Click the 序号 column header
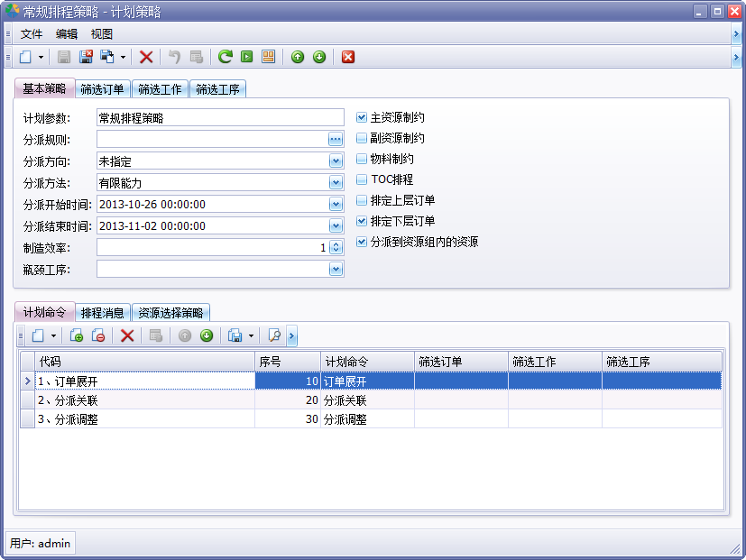The image size is (746, 560). click(x=288, y=362)
